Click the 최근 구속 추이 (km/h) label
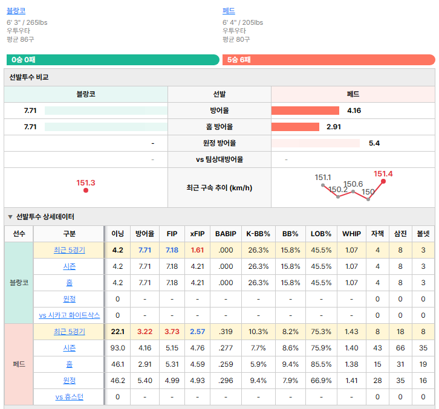Viewport: 439px width, 409px height. (219, 188)
